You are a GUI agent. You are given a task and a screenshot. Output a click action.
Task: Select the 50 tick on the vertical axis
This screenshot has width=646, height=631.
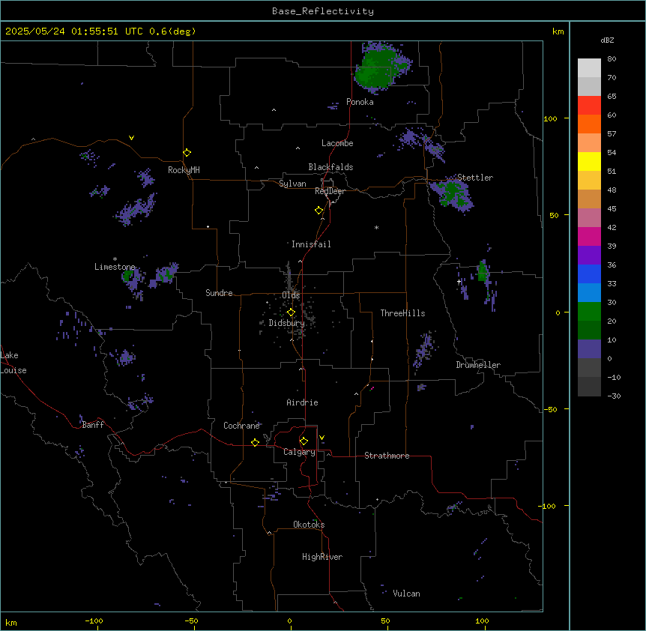554,215
